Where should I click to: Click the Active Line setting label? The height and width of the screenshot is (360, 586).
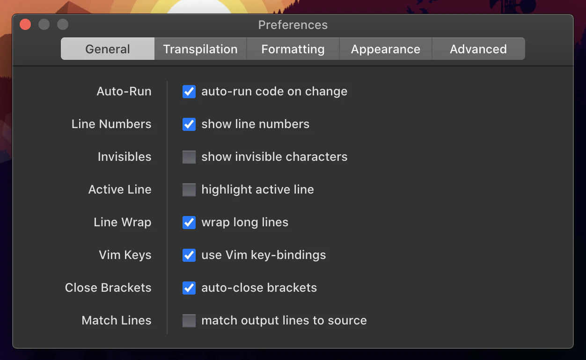tap(120, 189)
